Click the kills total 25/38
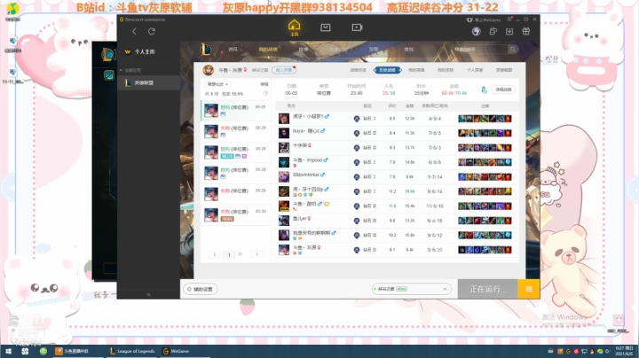The width and height of the screenshot is (639, 358). [389, 93]
